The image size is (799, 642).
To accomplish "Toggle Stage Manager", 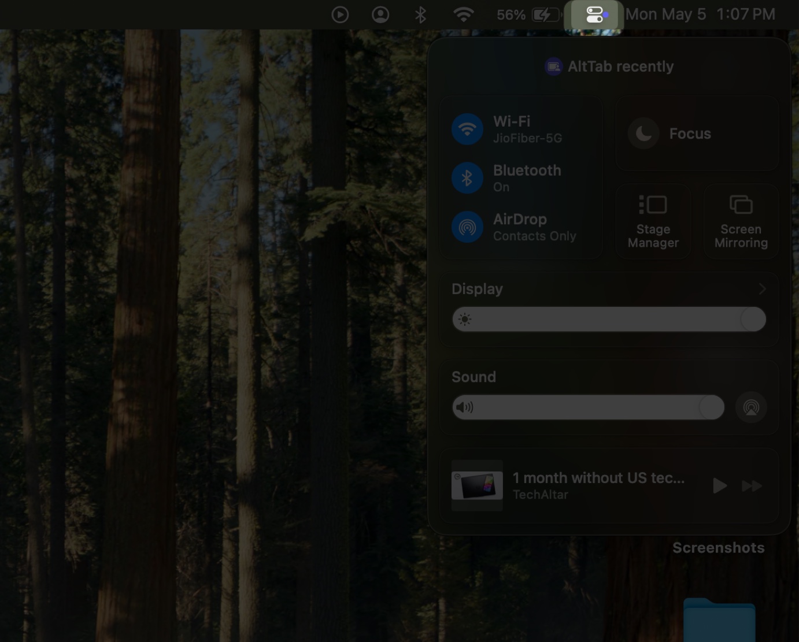I will coord(653,221).
